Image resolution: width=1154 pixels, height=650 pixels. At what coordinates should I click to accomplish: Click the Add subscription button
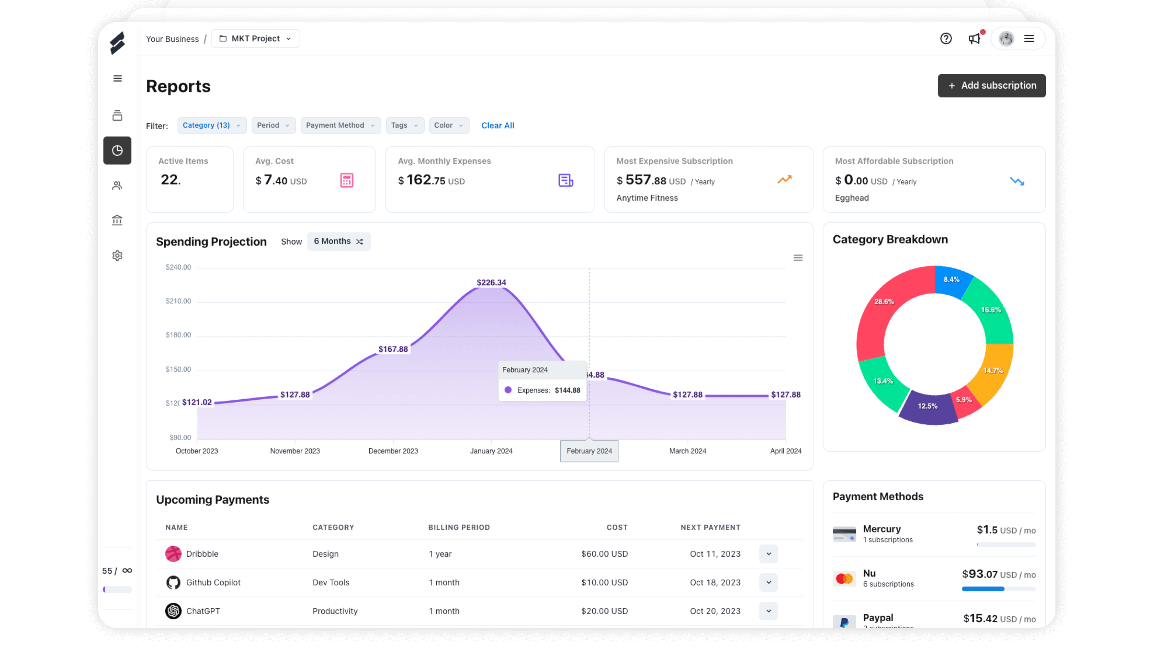[992, 85]
